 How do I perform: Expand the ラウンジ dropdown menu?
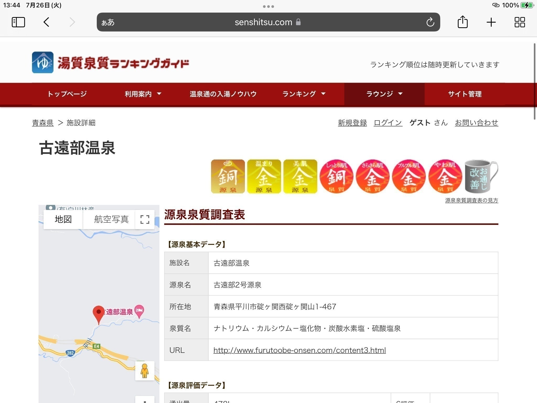click(384, 94)
